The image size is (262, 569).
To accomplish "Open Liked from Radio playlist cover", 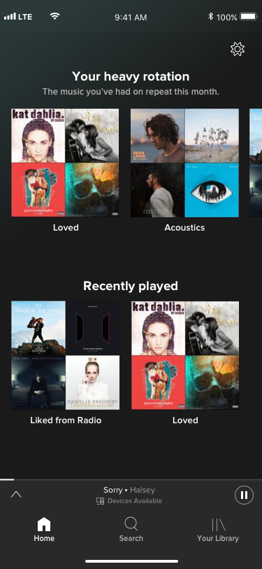I will [66, 355].
